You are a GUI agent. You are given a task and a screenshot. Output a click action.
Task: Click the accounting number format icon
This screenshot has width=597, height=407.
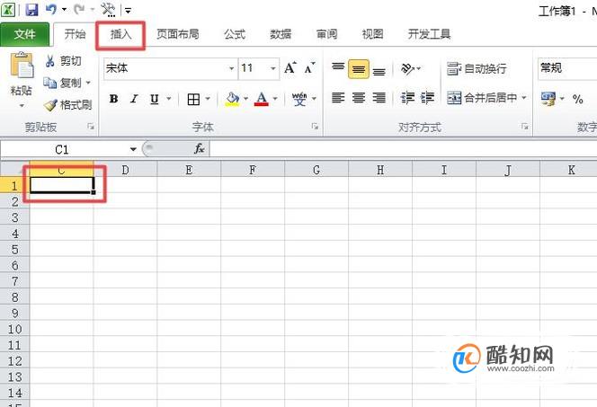(548, 99)
